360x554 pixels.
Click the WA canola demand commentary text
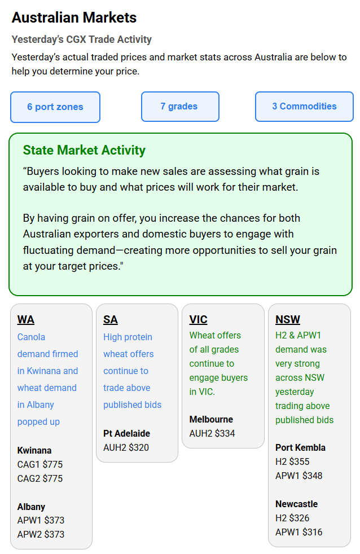tap(48, 379)
